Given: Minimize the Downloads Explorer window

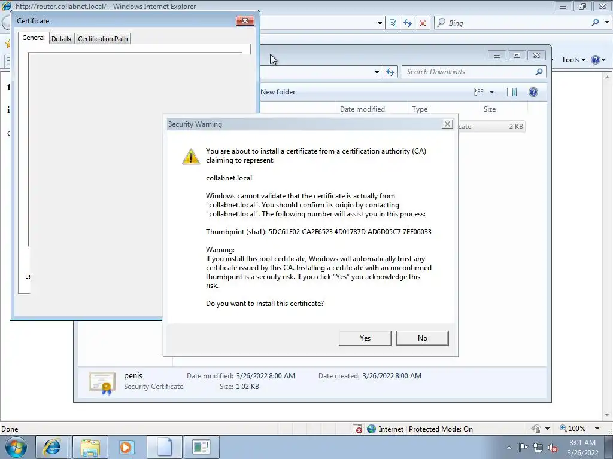Looking at the screenshot, I should click(497, 56).
